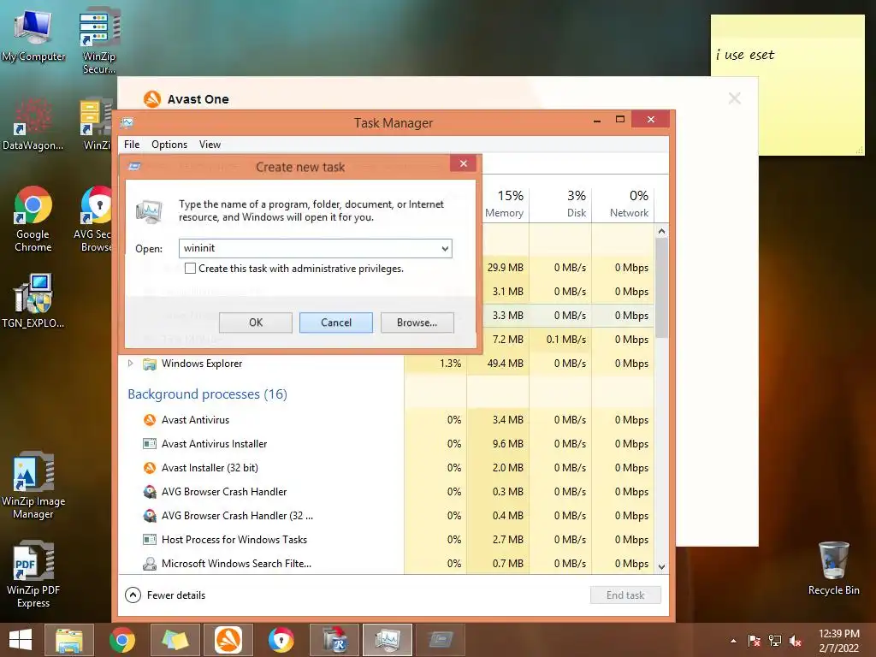
Task: Minimize the Task Manager window
Action: click(x=596, y=120)
